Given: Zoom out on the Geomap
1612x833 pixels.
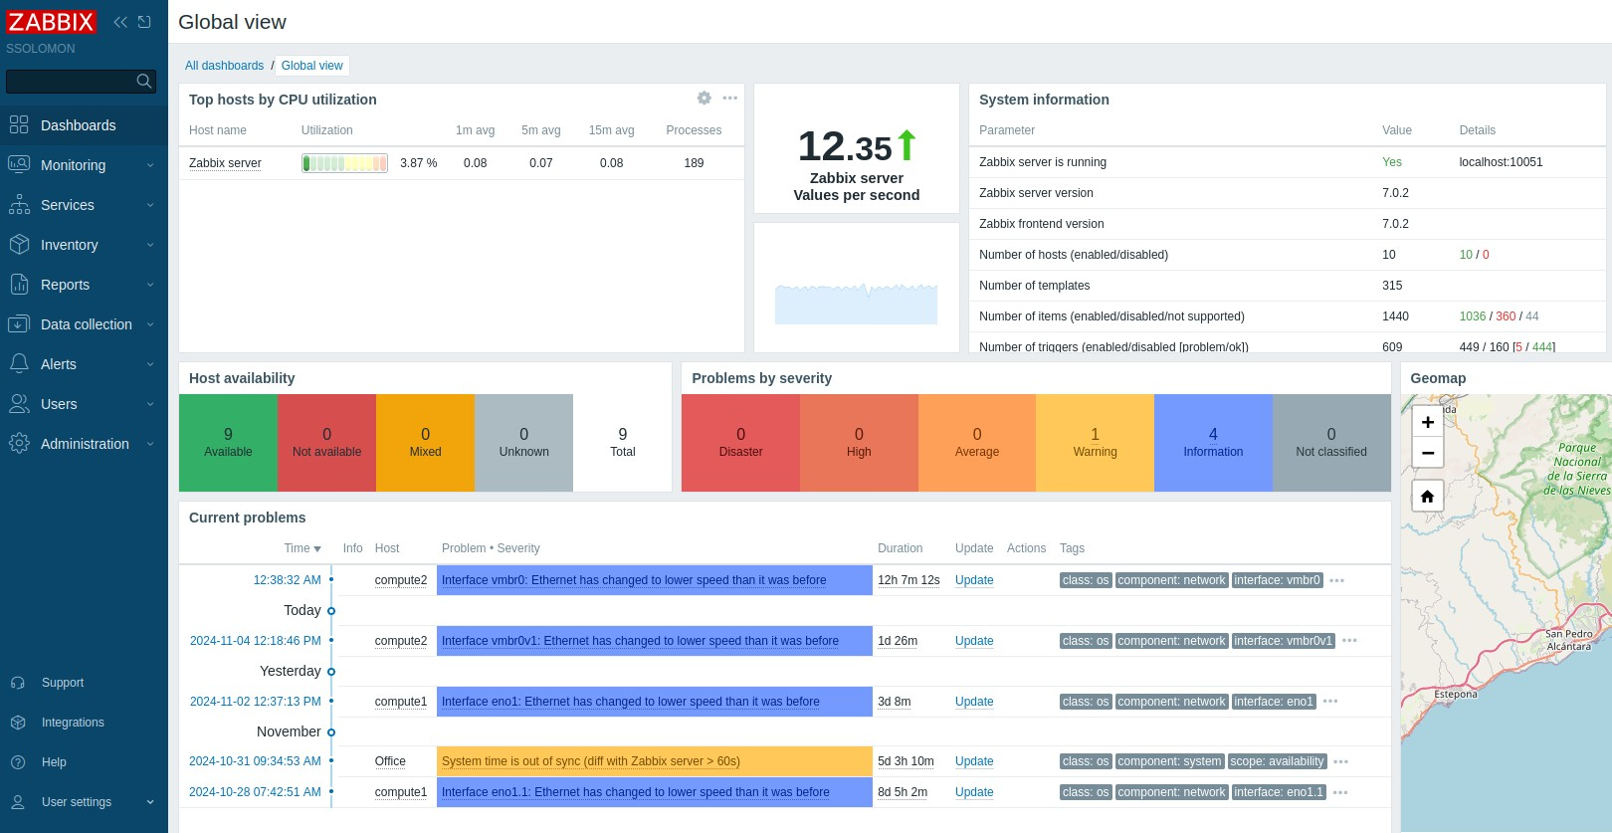Looking at the screenshot, I should tap(1427, 453).
